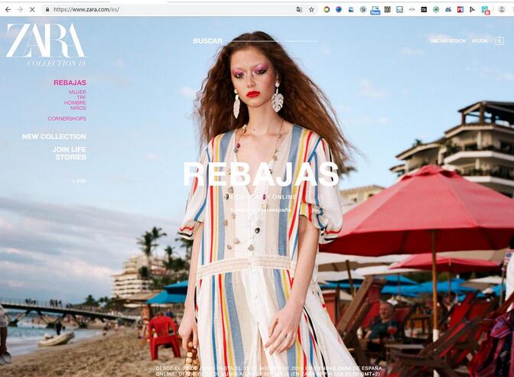The height and width of the screenshot is (377, 514).
Task: Click the blue picture extension icon
Action: [351, 9]
